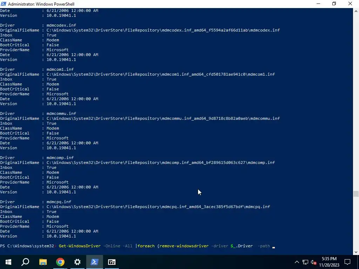Screen dimensions: 359x269
Task: Click driver name 'mdmcpq.inf'
Action: pos(59,202)
